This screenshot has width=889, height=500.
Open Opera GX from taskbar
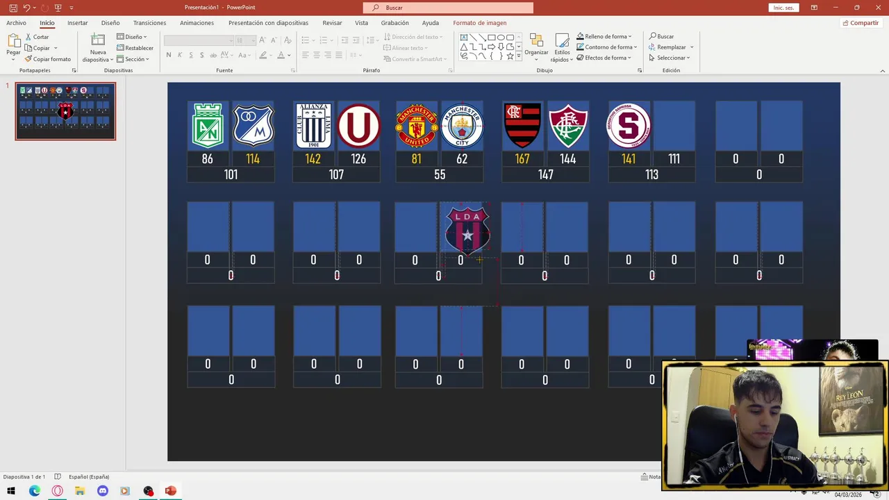(x=58, y=491)
